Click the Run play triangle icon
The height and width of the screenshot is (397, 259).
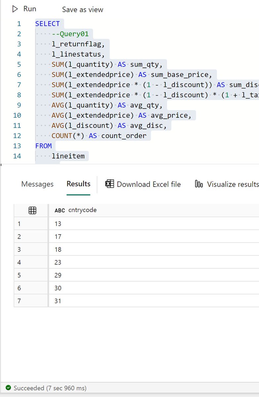(15, 9)
